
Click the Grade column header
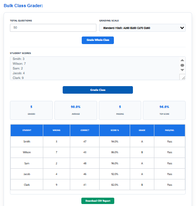pyautogui.click(x=142, y=130)
